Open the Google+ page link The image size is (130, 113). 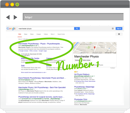point(43,51)
